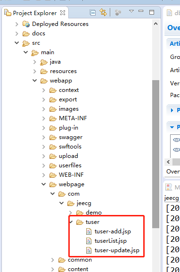Select the context folder icon
Viewport: 180px width, 272px height.
(x=53, y=90)
